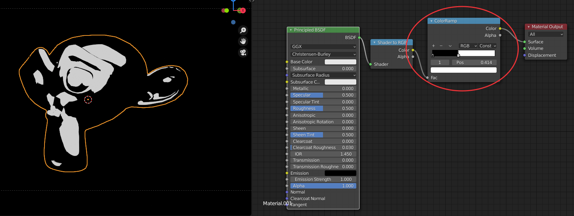Image resolution: width=574 pixels, height=216 pixels.
Task: Click the Subsurface value slider
Action: pos(323,69)
